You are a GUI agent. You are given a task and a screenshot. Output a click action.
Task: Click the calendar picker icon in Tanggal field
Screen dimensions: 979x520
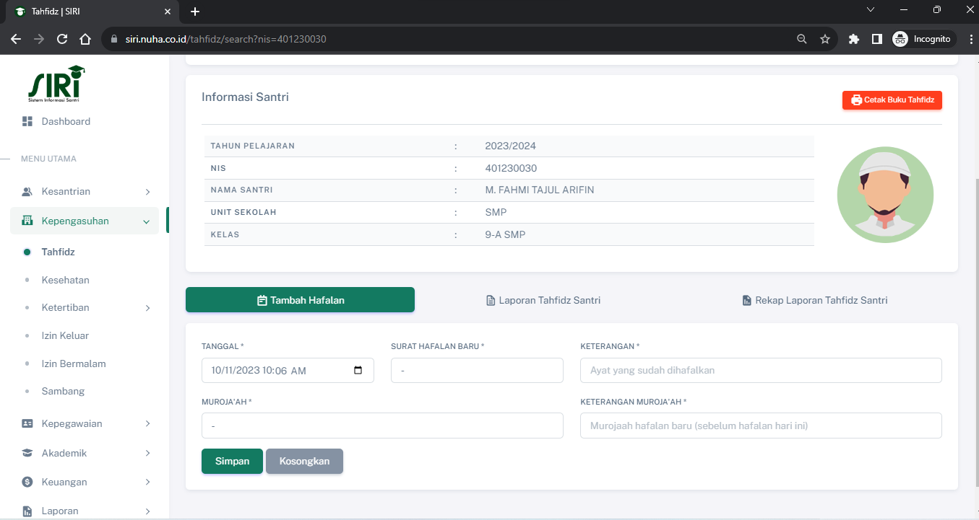tap(358, 371)
